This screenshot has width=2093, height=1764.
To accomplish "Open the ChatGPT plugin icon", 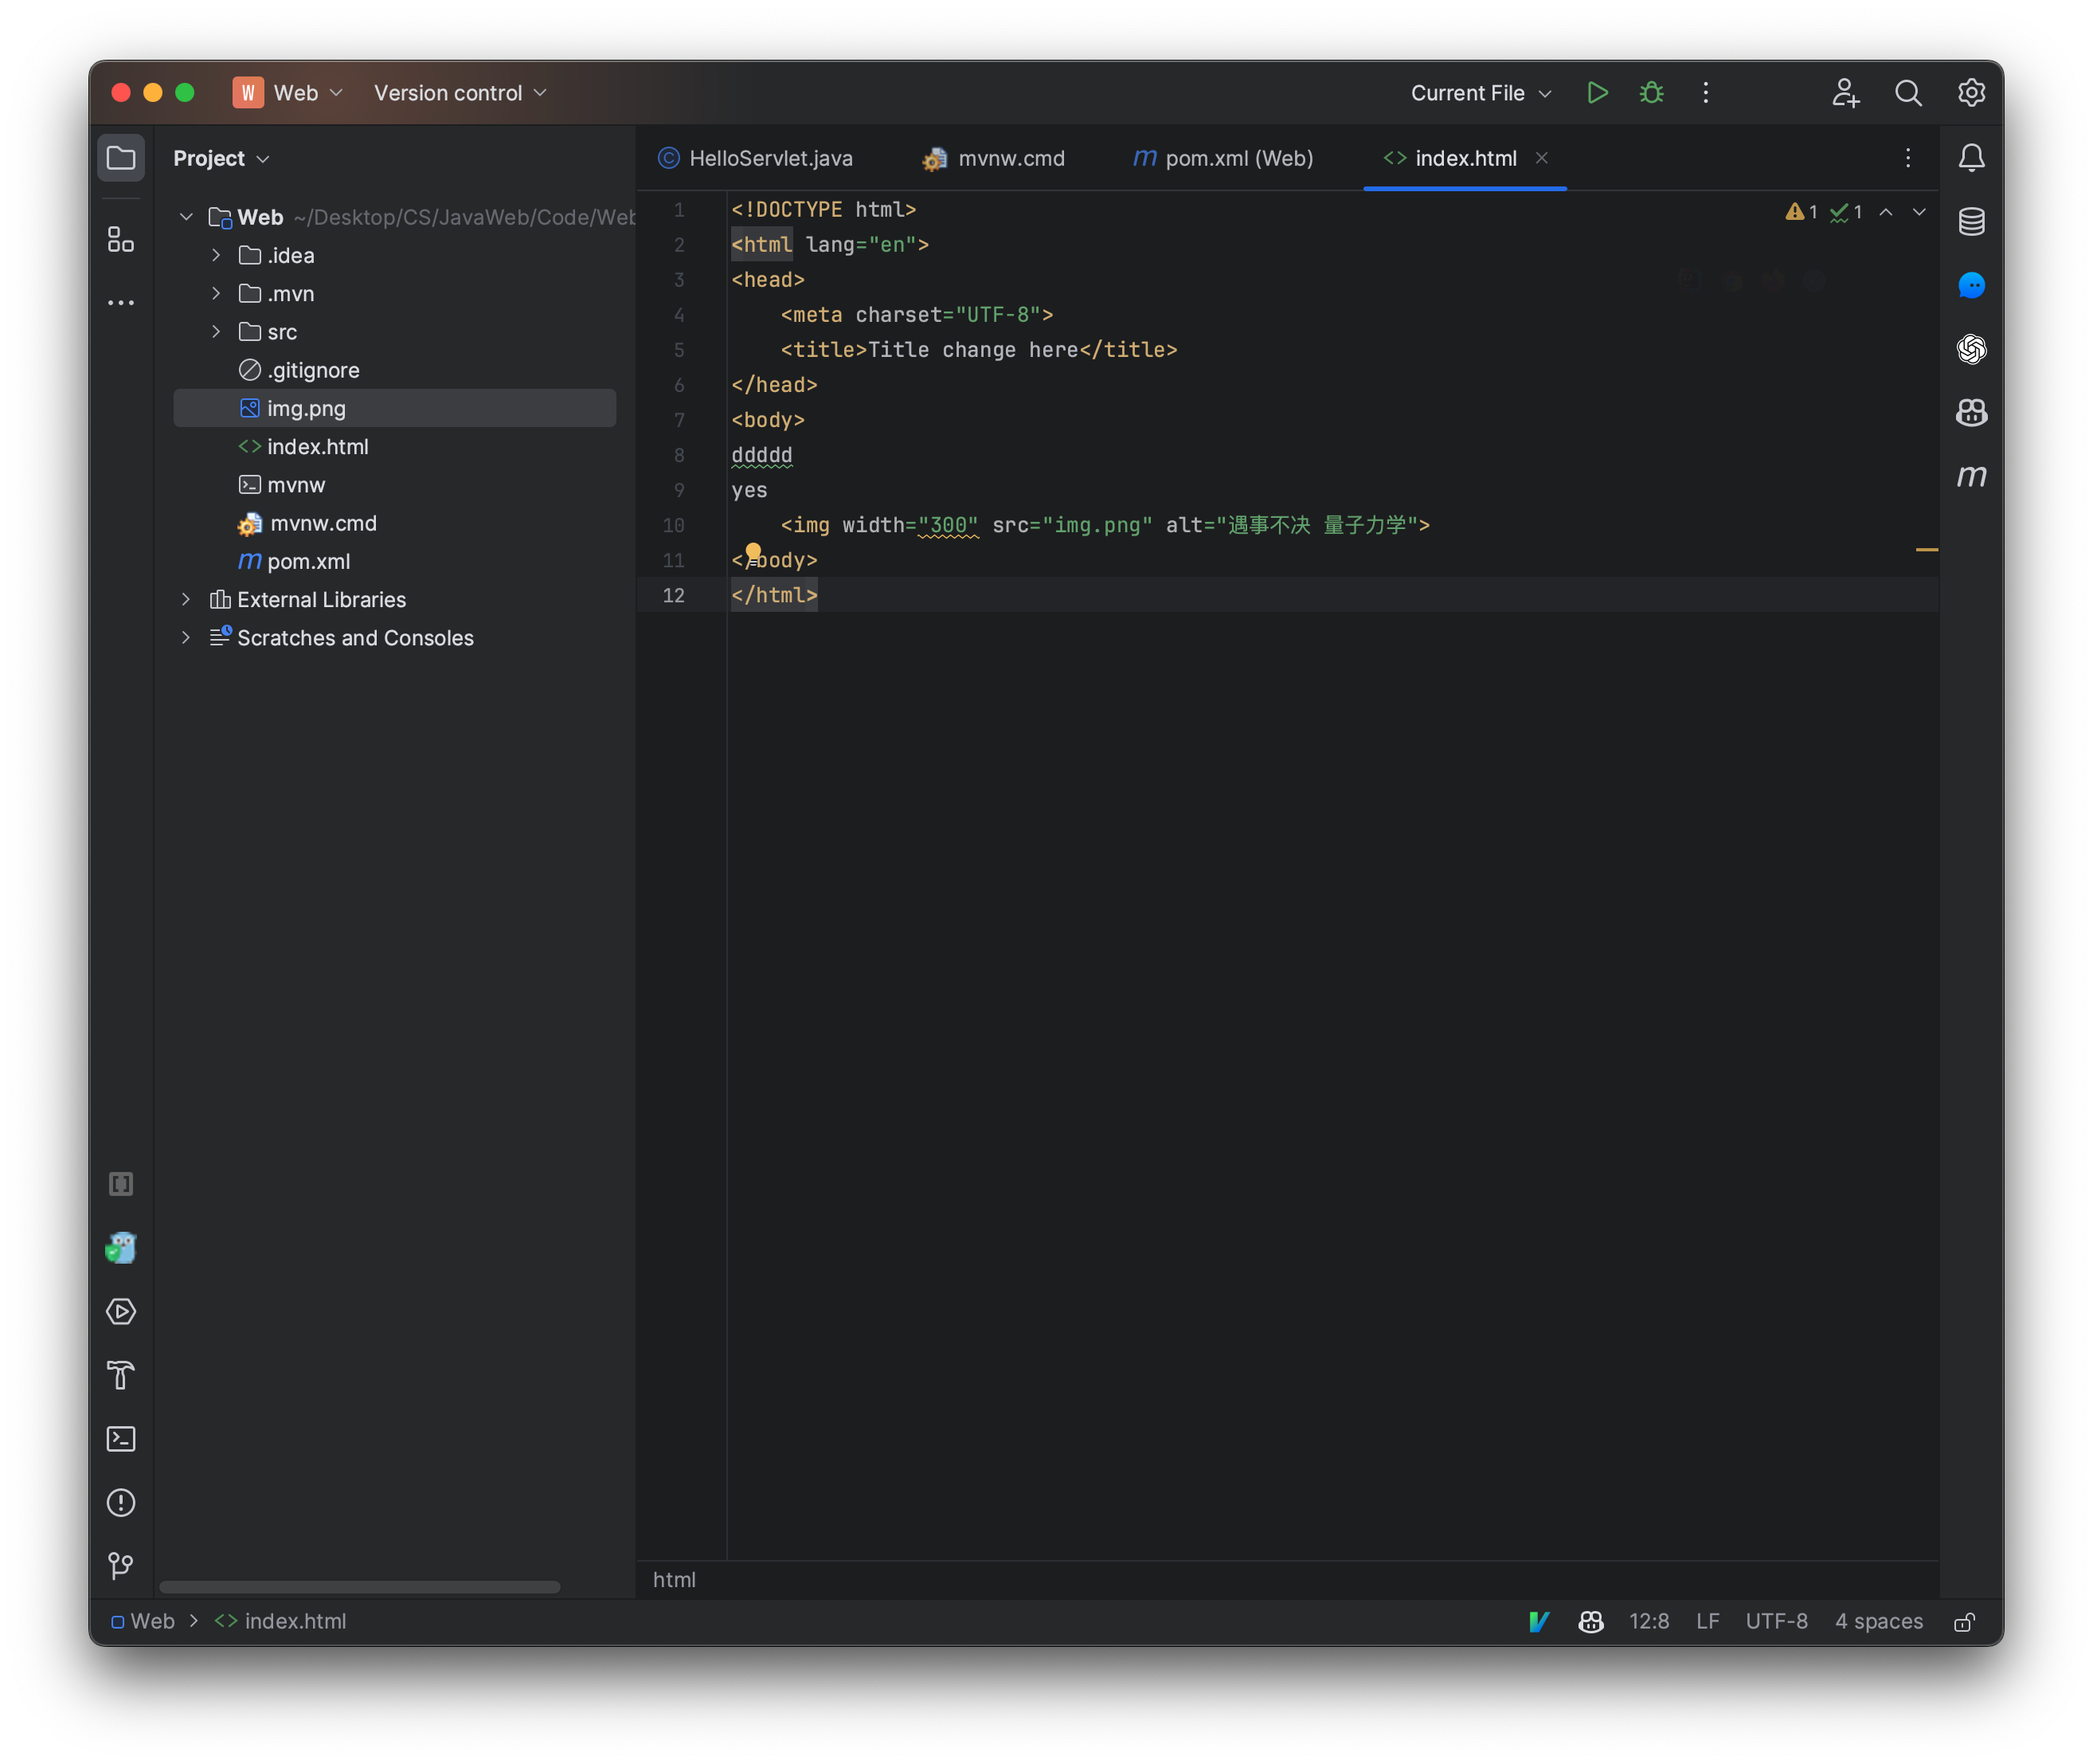I will pyautogui.click(x=1971, y=349).
